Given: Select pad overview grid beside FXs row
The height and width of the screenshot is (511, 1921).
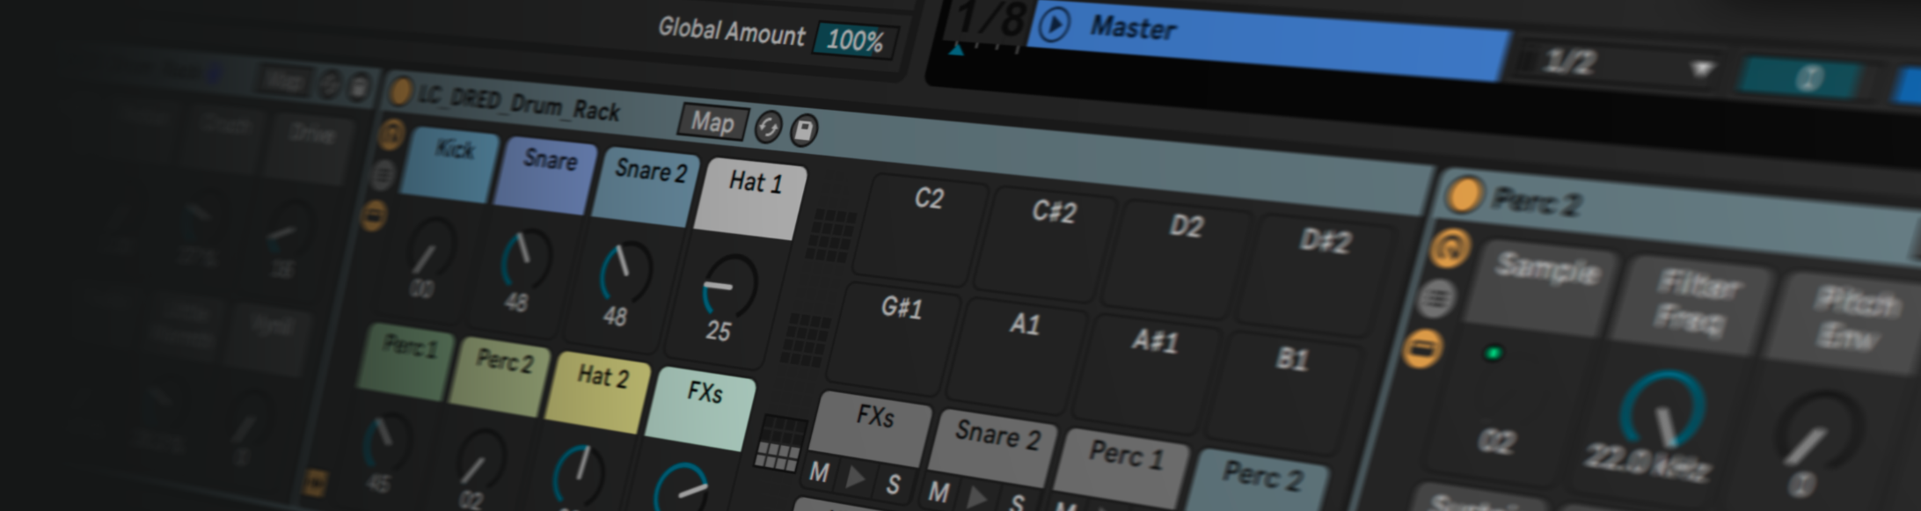Looking at the screenshot, I should pyautogui.click(x=779, y=444).
